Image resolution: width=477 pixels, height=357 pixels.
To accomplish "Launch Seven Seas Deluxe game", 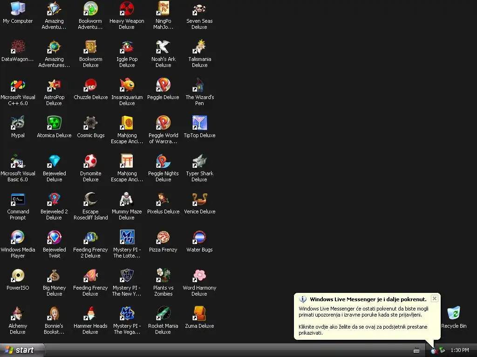I will tap(199, 8).
